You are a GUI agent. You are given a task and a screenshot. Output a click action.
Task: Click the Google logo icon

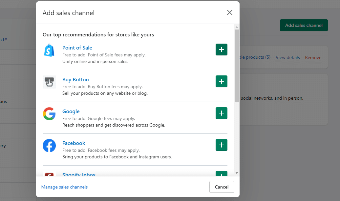coord(49,114)
